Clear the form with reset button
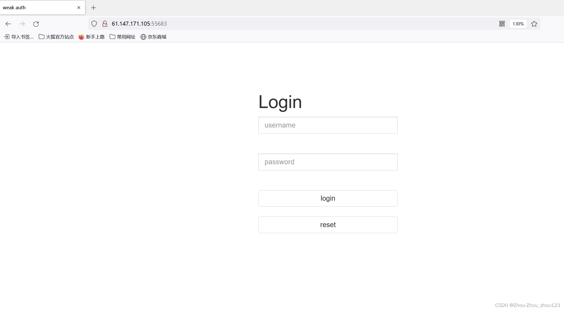The height and width of the screenshot is (310, 564). (328, 225)
